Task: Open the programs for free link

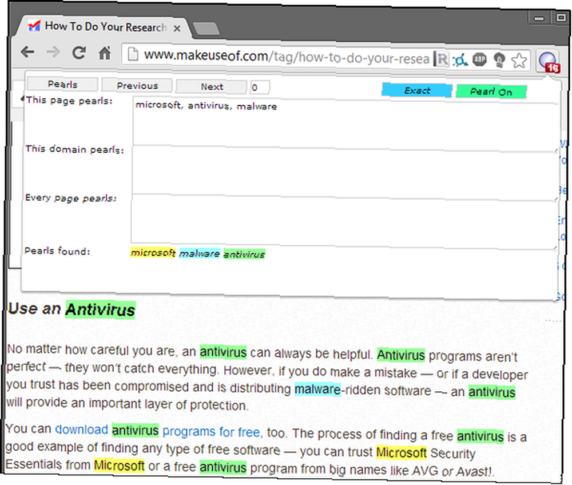Action: point(212,432)
